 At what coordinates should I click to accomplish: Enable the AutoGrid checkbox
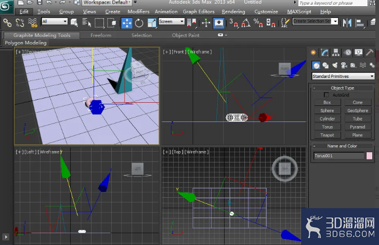click(x=326, y=95)
